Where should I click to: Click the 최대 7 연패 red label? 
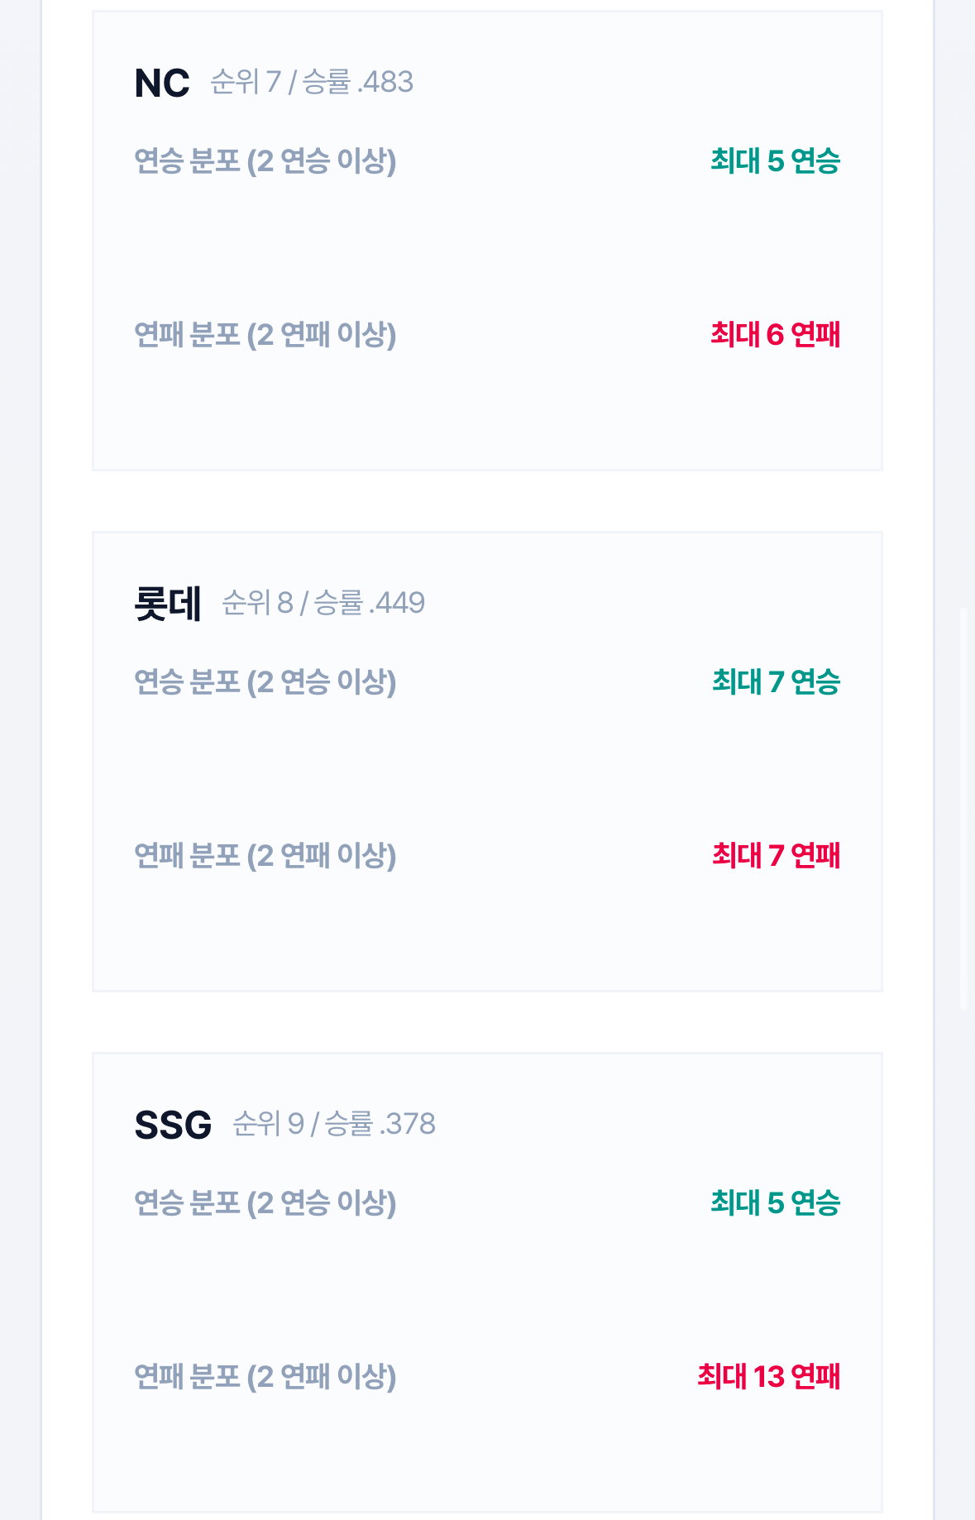(x=776, y=855)
